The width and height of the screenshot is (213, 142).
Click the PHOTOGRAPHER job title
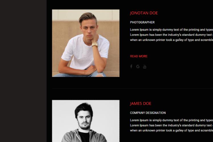pos(142,22)
